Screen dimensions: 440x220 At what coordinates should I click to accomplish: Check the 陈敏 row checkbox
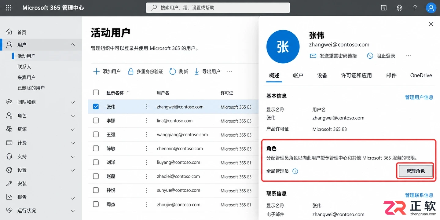(96, 148)
